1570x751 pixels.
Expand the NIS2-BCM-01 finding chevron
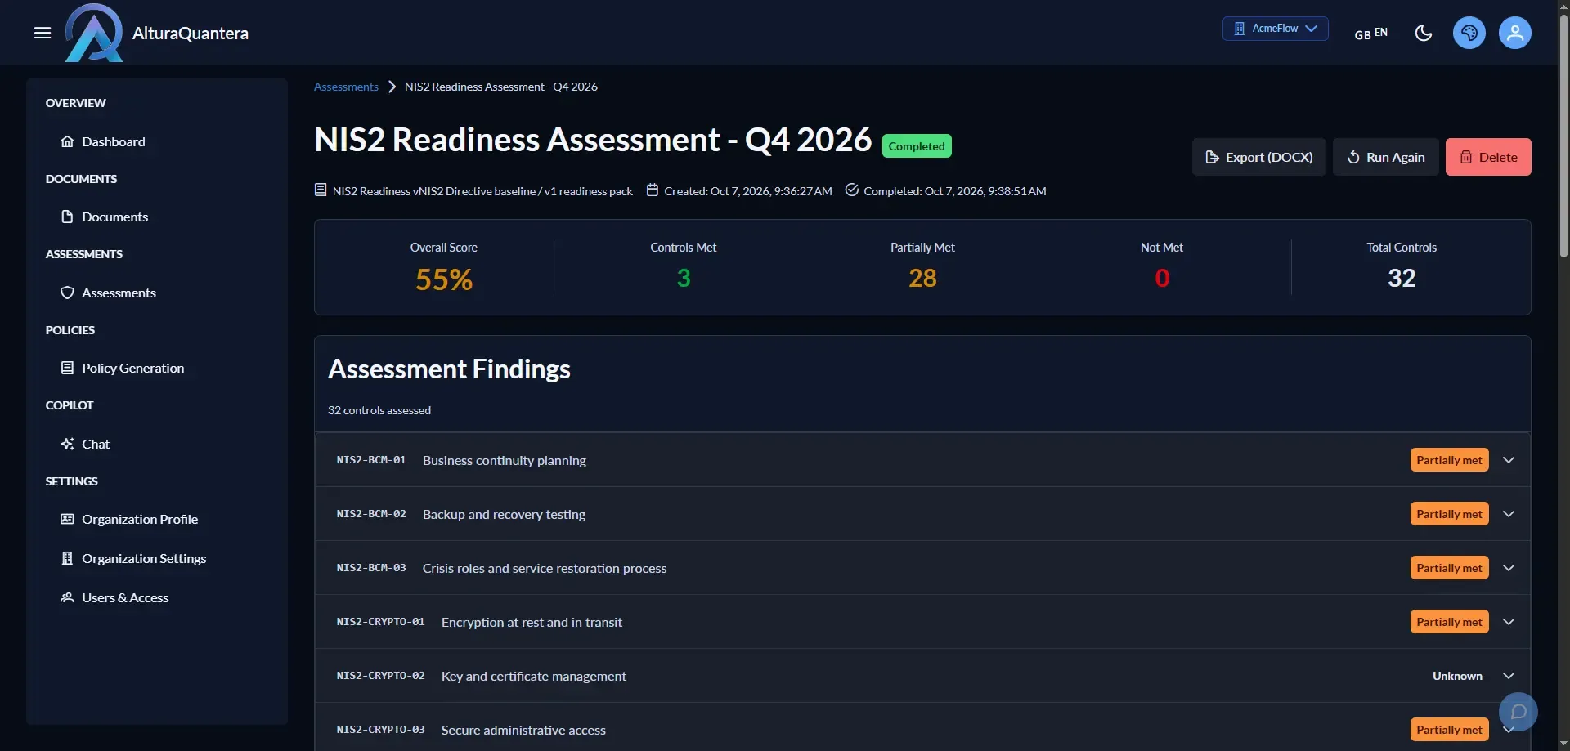(x=1509, y=460)
